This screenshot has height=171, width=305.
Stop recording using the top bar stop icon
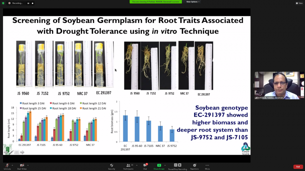click(33, 3)
